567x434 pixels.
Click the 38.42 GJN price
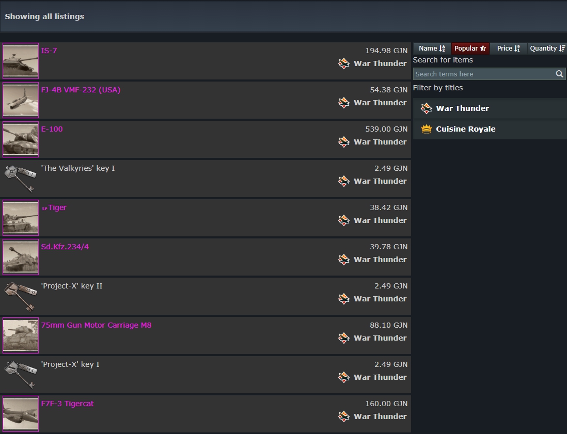pyautogui.click(x=389, y=207)
